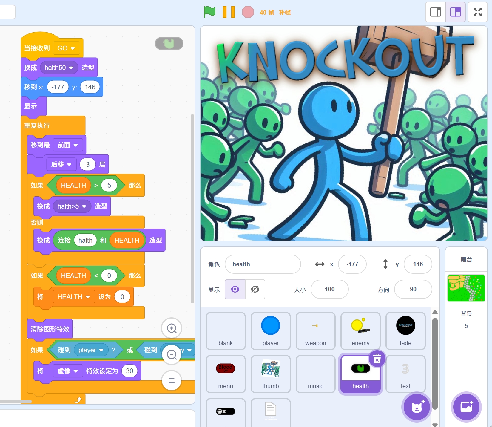The height and width of the screenshot is (427, 492).
Task: Open the choose backdrop button
Action: point(466,407)
